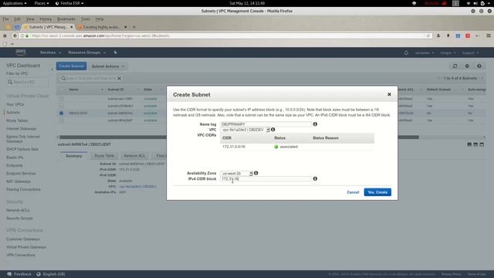Clear the subnet search box with the X icon
The image size is (494, 278).
pos(120,78)
